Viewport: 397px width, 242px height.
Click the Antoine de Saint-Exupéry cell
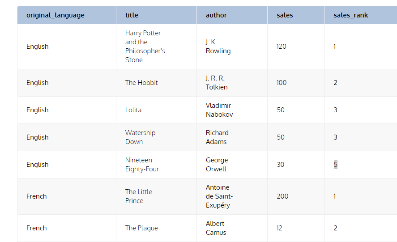pos(232,196)
